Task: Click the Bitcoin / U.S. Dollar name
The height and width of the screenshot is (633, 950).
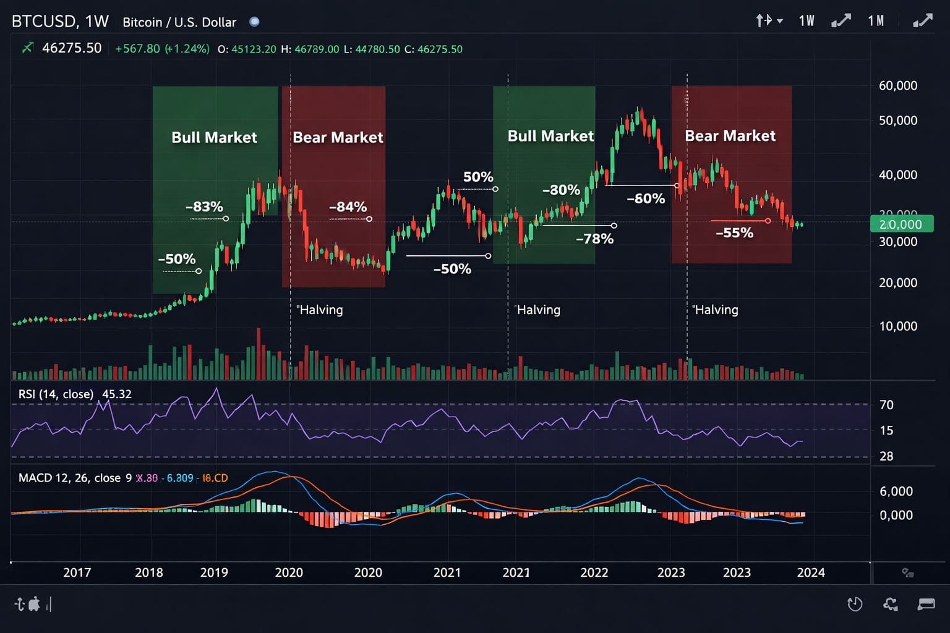Action: tap(179, 22)
